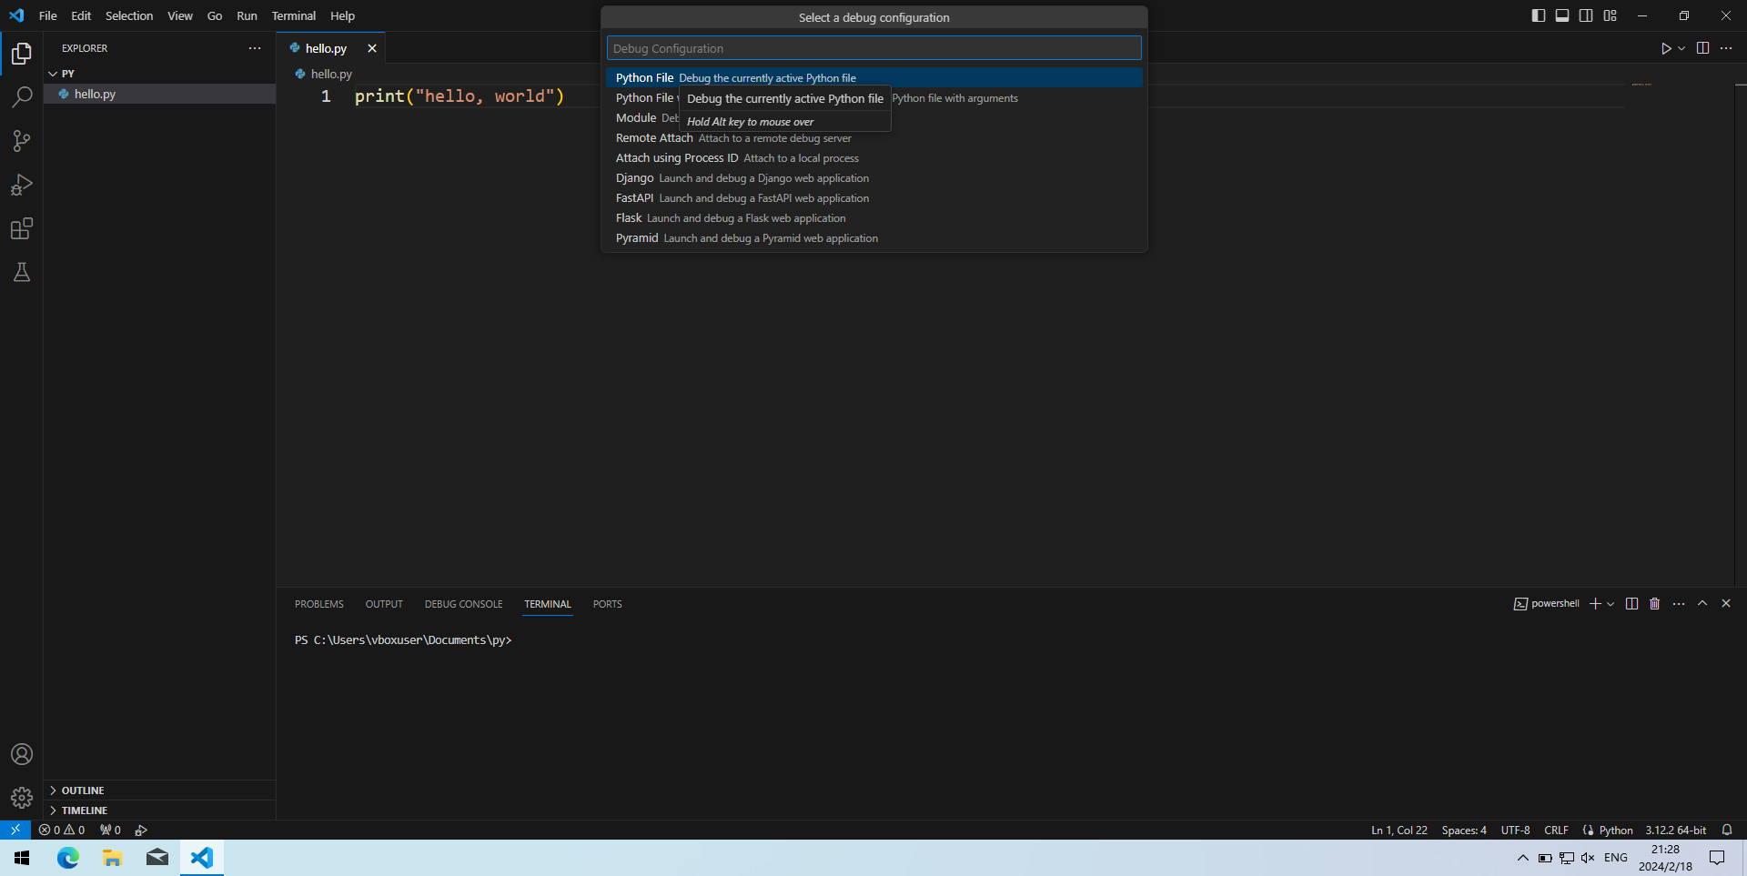Open the Search view in activity bar

(x=22, y=97)
